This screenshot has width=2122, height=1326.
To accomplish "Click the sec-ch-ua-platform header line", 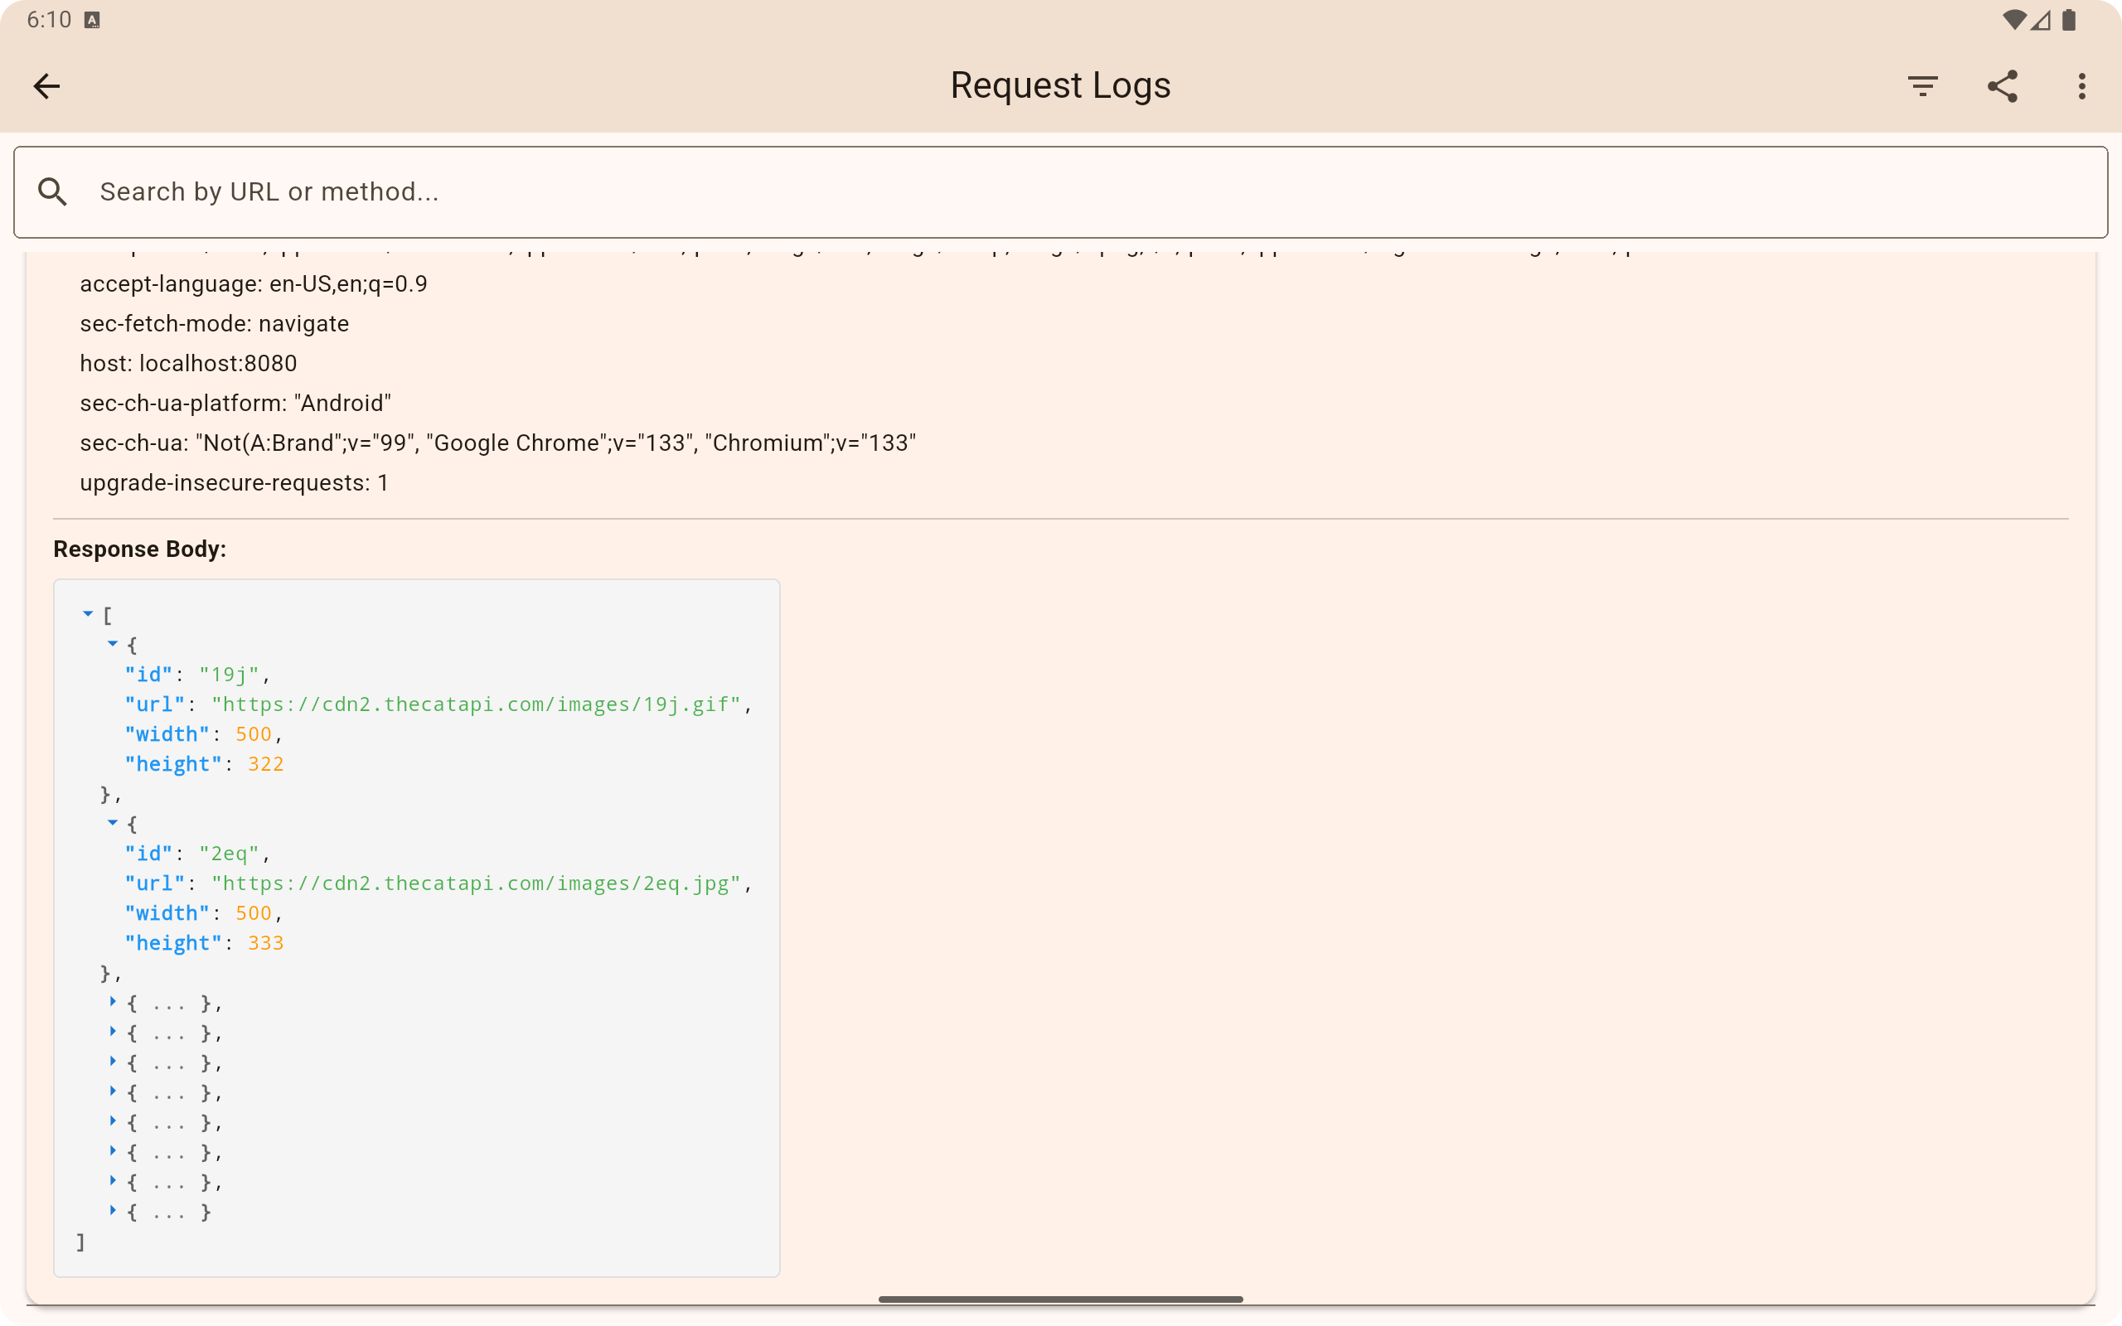I will (x=235, y=404).
